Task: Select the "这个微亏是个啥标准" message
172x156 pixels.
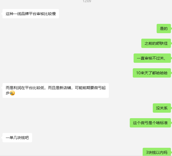Action: [x=150, y=123]
